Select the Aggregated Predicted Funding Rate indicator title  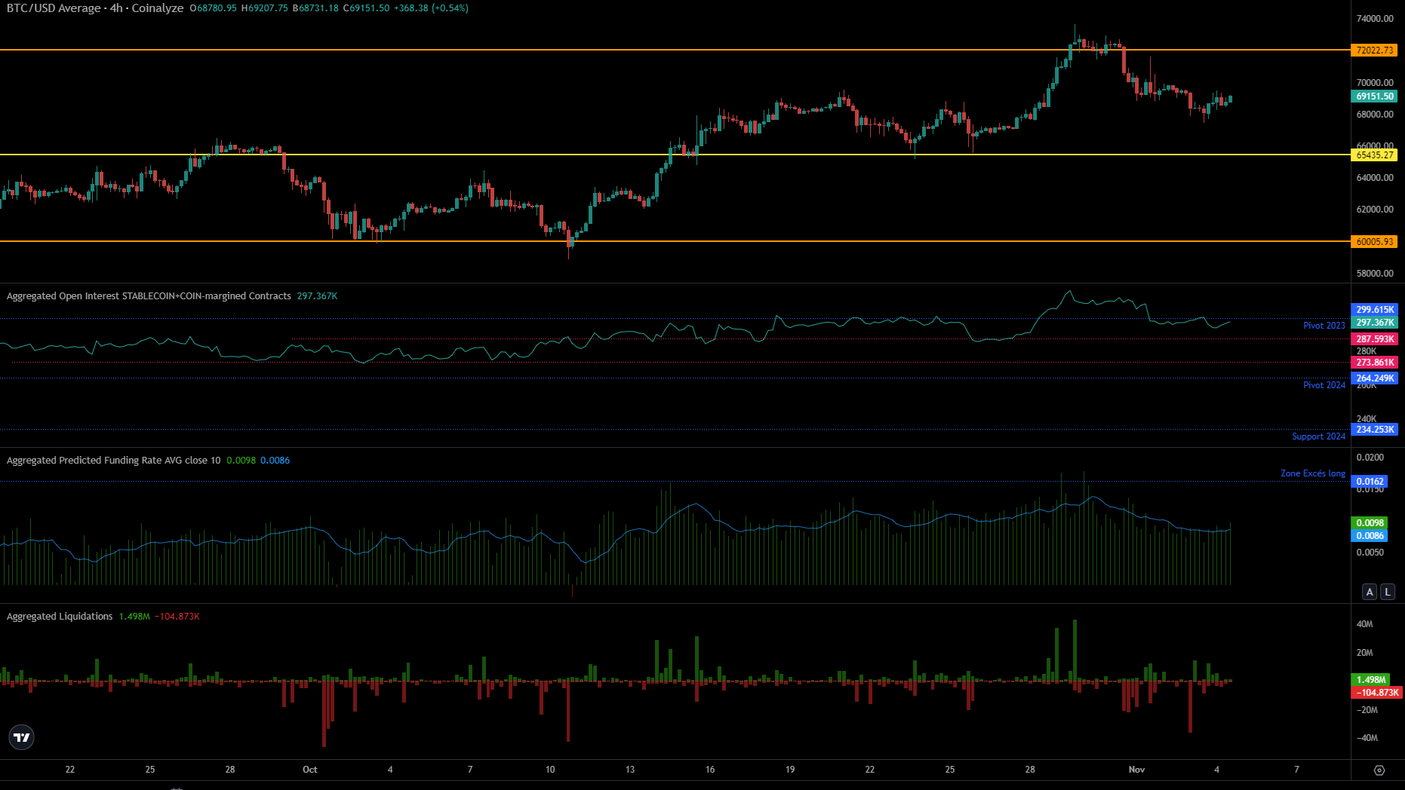click(x=114, y=460)
